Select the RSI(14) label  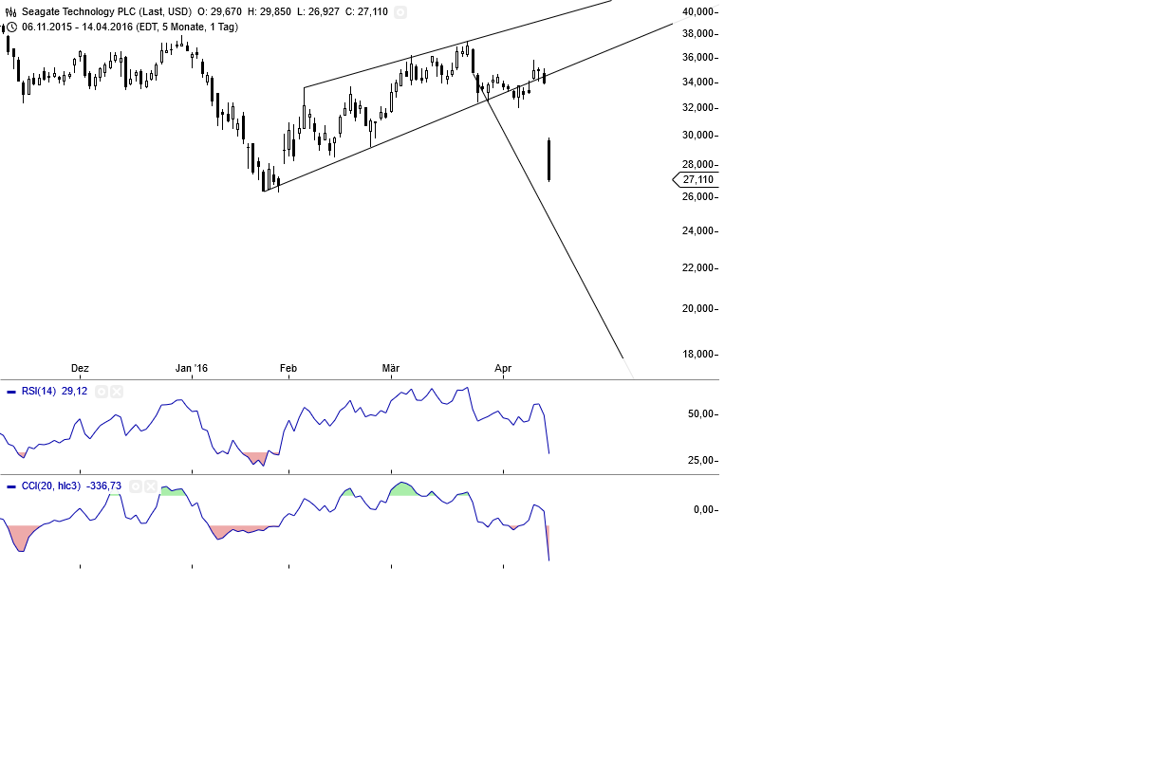(x=39, y=391)
